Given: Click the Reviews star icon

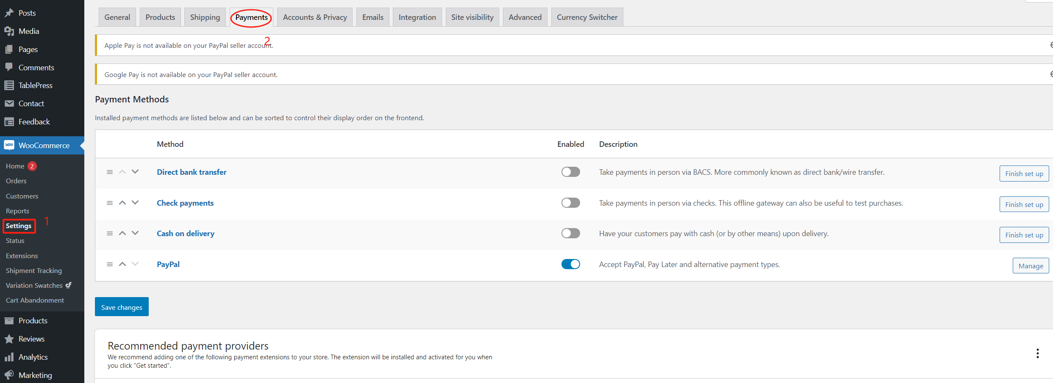Looking at the screenshot, I should point(9,339).
